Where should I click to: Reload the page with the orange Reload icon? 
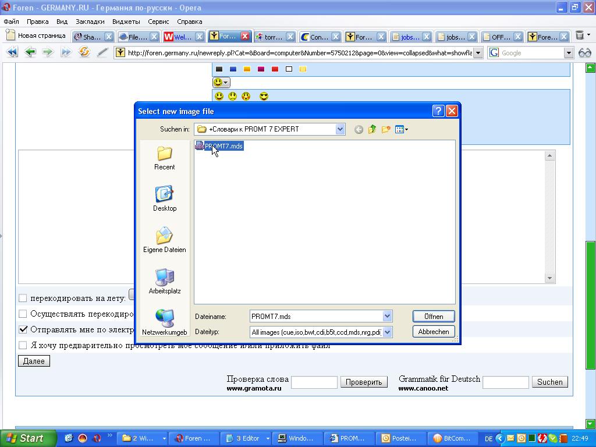[x=84, y=52]
